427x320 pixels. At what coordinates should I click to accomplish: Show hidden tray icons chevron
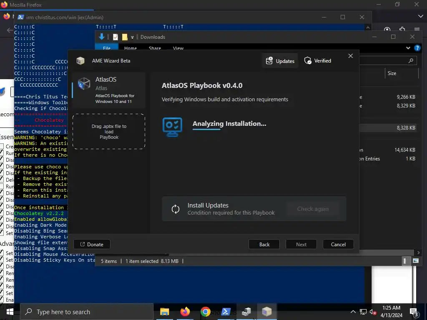tap(353, 312)
